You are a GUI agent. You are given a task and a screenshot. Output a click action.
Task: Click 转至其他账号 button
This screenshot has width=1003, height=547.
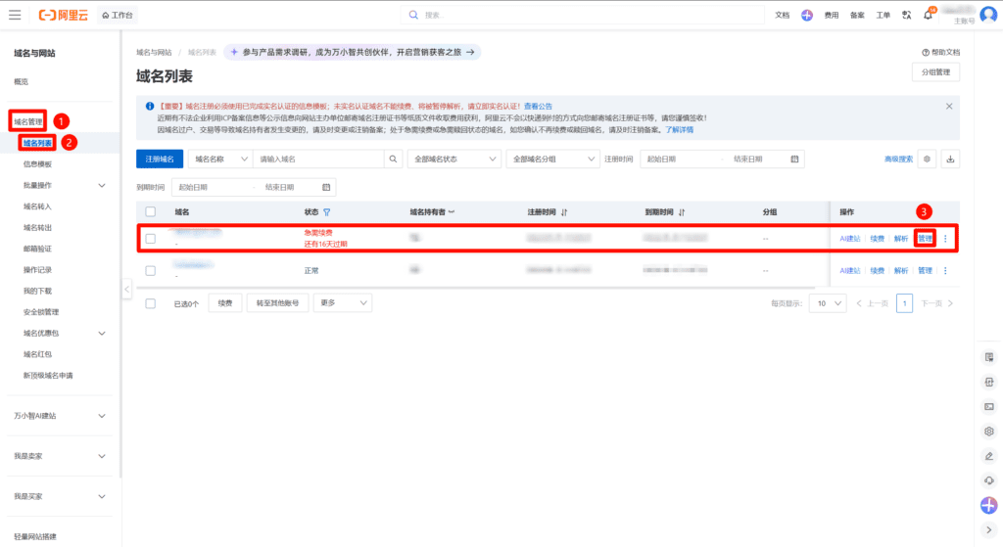tap(277, 303)
